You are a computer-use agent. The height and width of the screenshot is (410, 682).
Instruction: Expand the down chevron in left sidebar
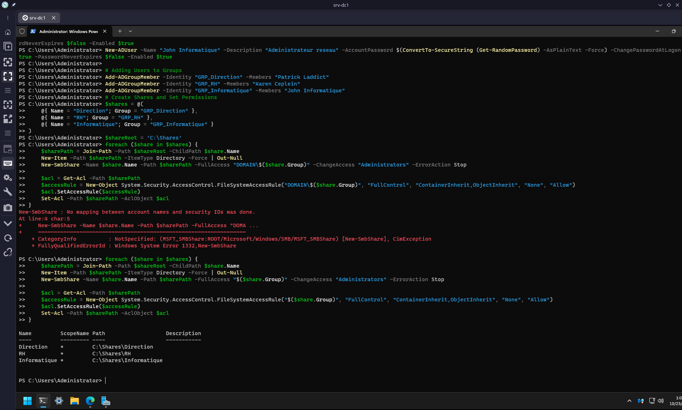tap(8, 224)
